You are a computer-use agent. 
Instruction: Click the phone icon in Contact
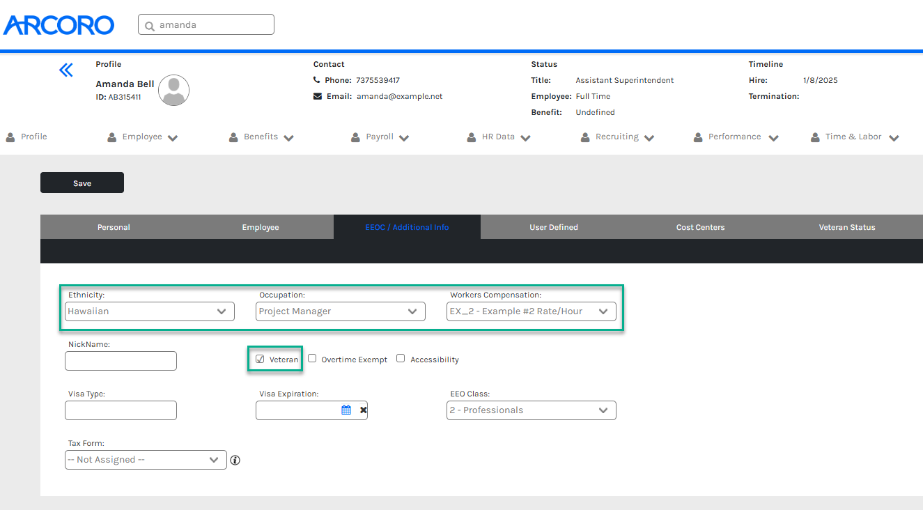(317, 80)
